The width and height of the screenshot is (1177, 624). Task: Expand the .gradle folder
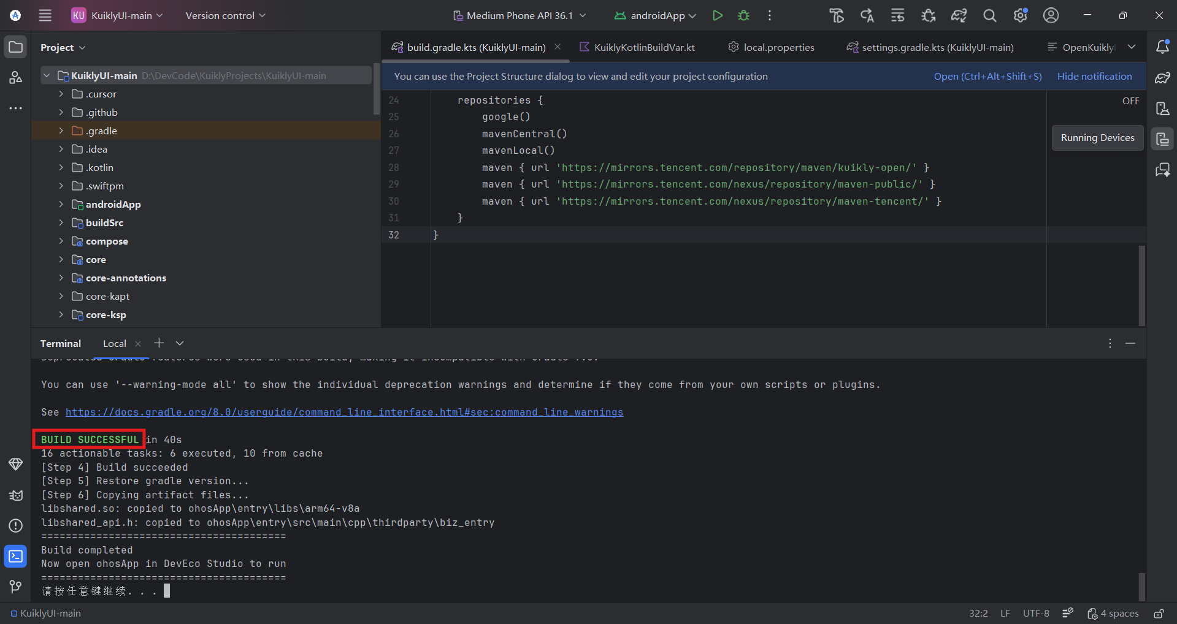(x=61, y=131)
